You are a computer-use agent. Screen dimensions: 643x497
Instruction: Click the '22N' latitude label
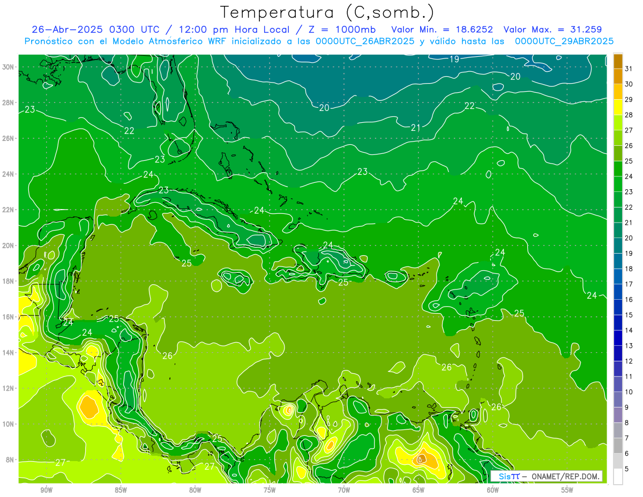tap(9, 210)
